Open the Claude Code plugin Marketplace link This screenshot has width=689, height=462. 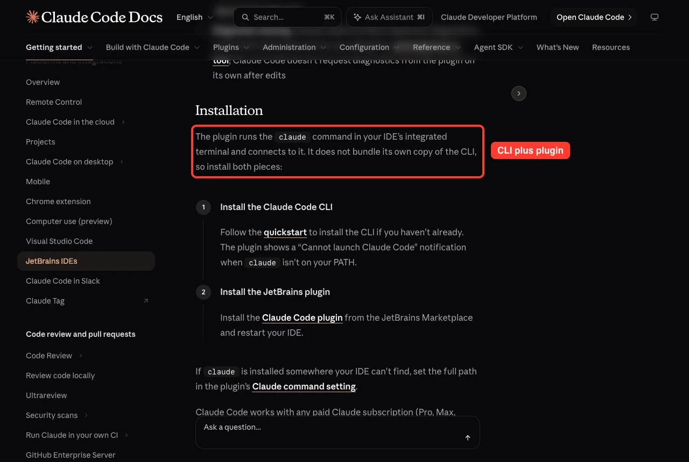pyautogui.click(x=303, y=317)
